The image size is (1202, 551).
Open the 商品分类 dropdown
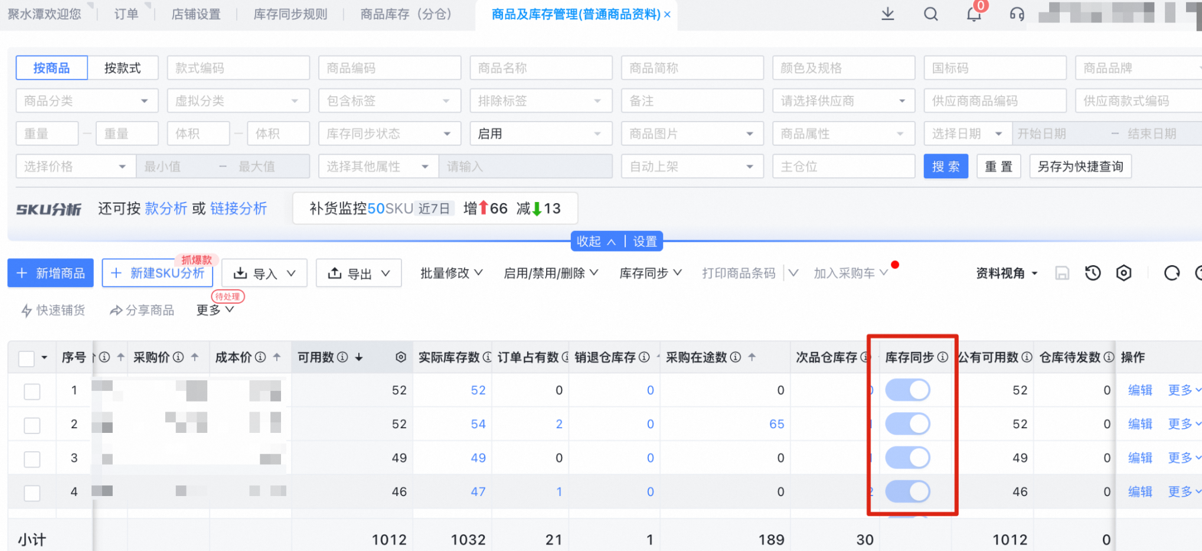tap(87, 100)
